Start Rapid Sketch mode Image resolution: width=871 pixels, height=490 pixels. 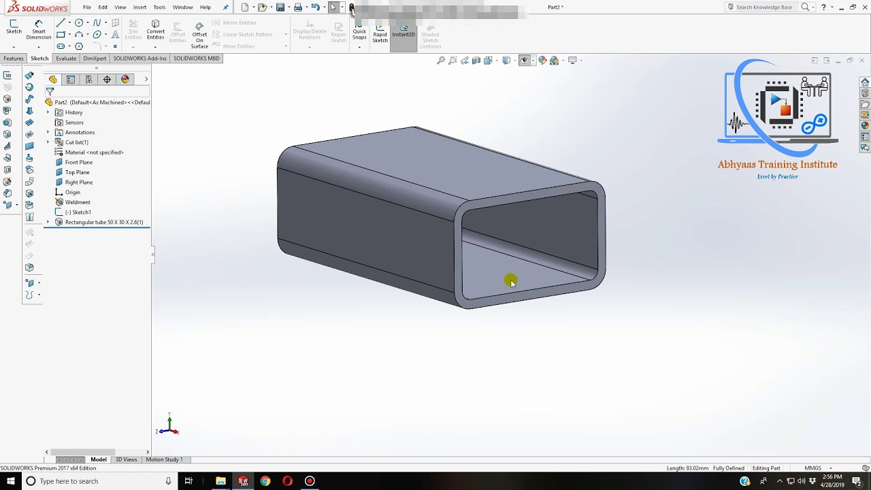pyautogui.click(x=380, y=34)
